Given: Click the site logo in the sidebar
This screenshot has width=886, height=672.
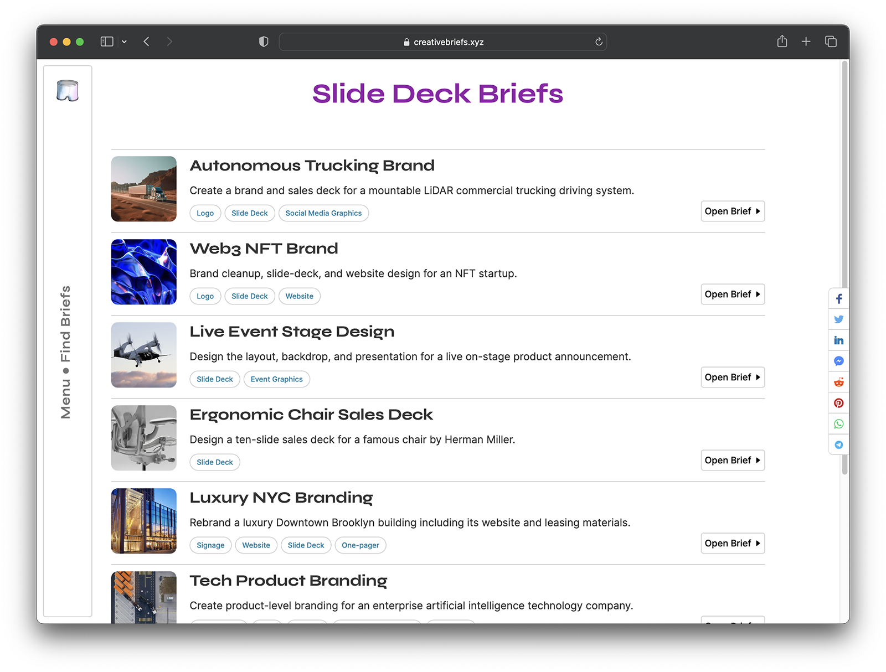Looking at the screenshot, I should 68,90.
